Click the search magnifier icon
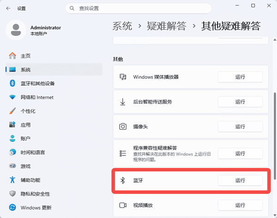The height and width of the screenshot is (218, 277). click(x=72, y=8)
